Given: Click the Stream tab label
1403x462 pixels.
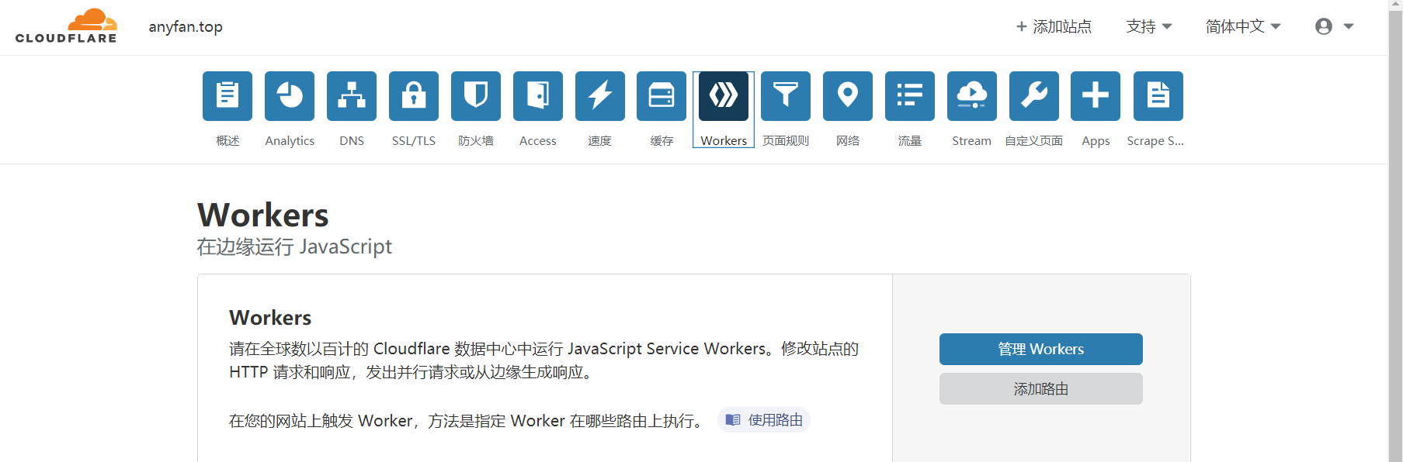Looking at the screenshot, I should point(972,141).
